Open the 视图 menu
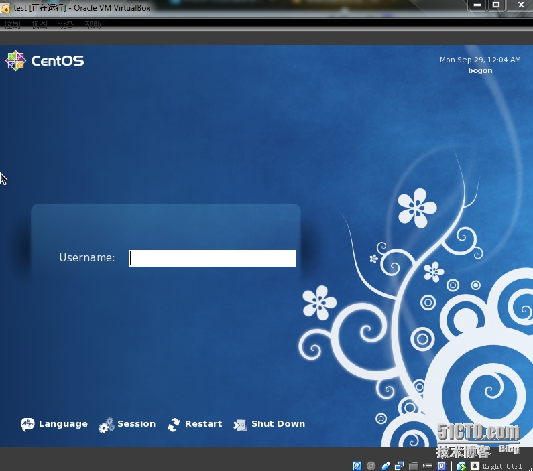533x471 pixels. [x=39, y=24]
